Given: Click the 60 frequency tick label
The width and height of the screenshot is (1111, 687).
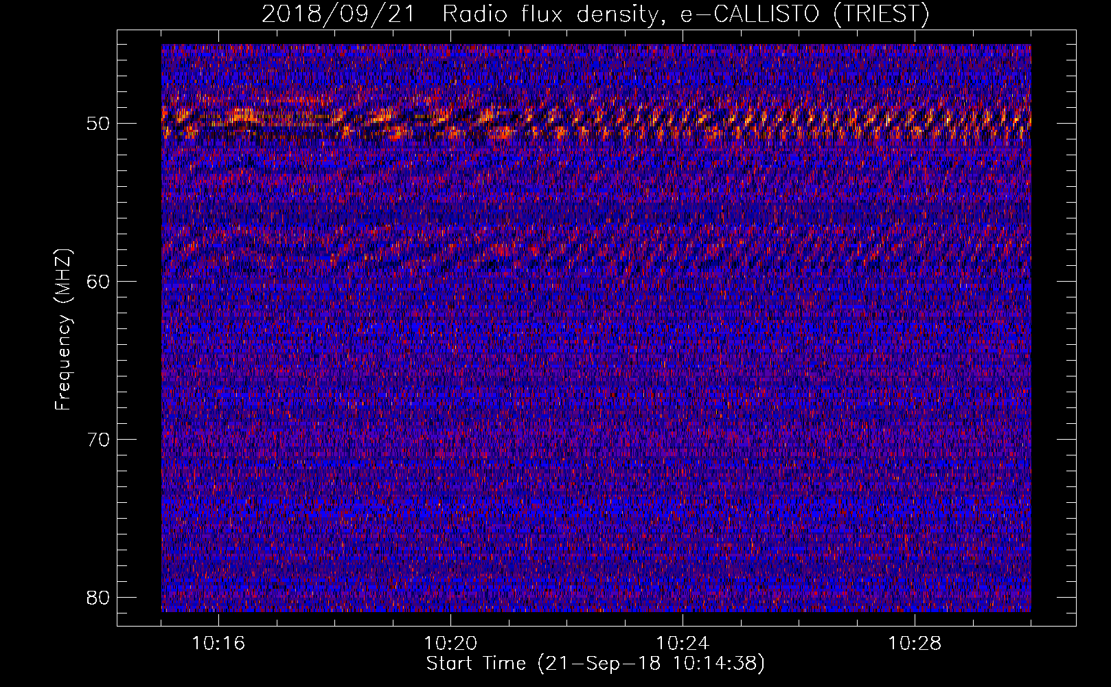Looking at the screenshot, I should pyautogui.click(x=98, y=282).
